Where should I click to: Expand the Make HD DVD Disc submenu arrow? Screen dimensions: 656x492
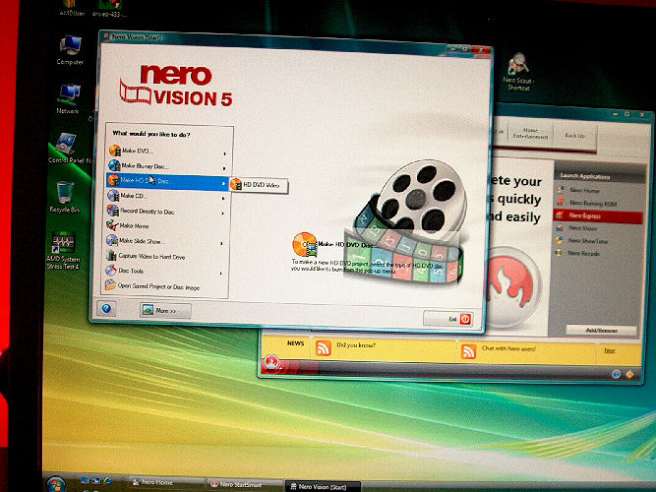tap(223, 184)
